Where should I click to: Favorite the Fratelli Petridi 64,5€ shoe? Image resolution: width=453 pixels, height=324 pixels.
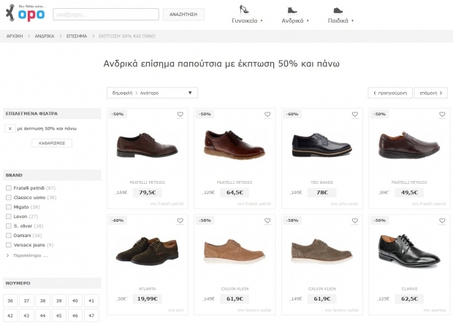click(267, 115)
